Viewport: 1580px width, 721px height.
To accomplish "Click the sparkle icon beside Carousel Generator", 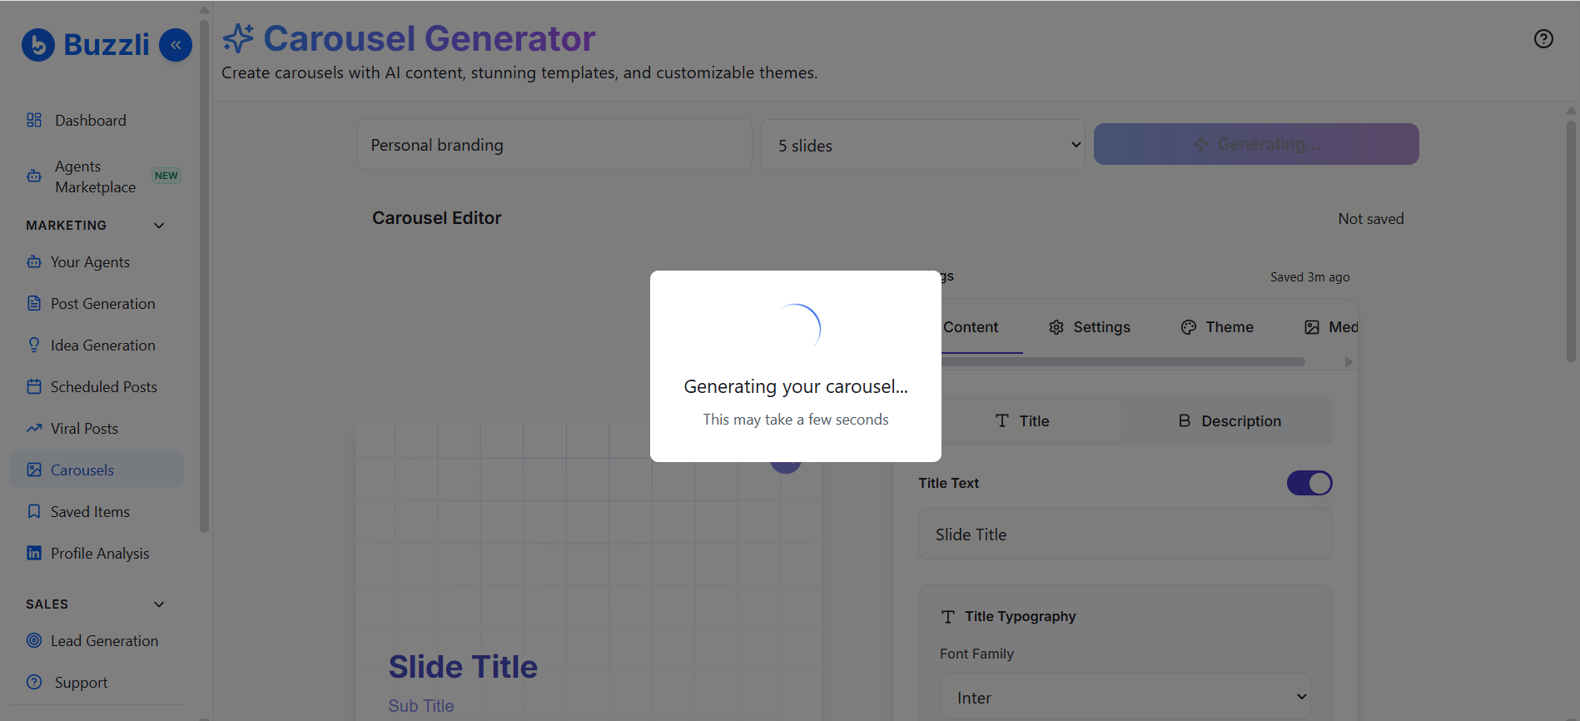I will coord(238,38).
